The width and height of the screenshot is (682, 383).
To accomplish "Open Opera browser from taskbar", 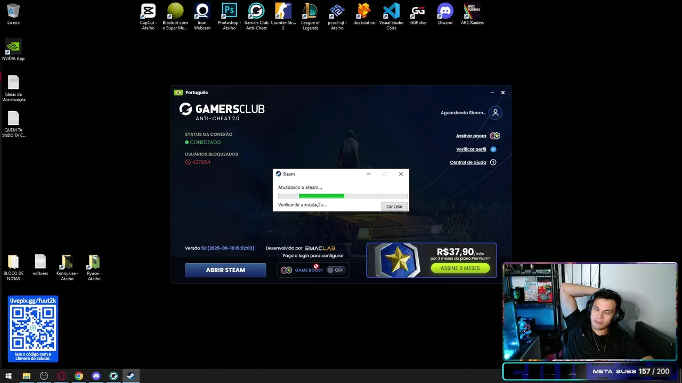I will (62, 376).
